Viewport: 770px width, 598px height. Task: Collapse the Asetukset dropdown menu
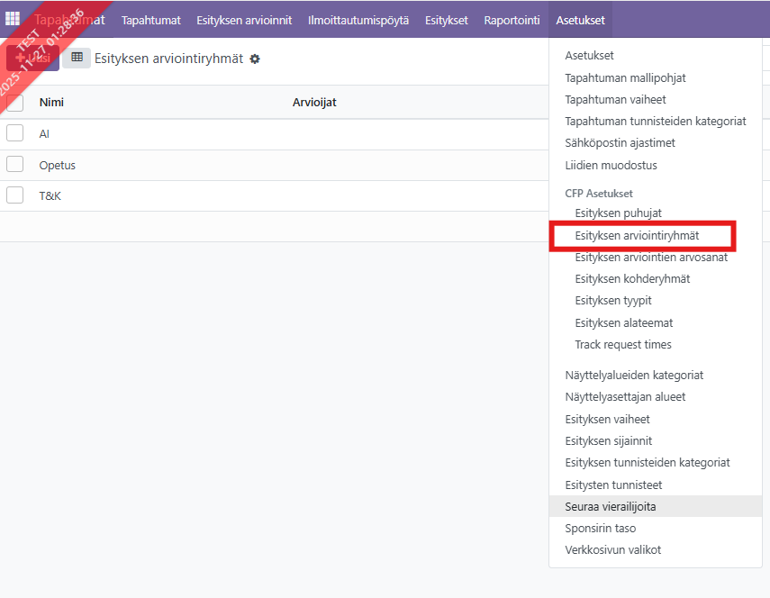click(x=580, y=20)
